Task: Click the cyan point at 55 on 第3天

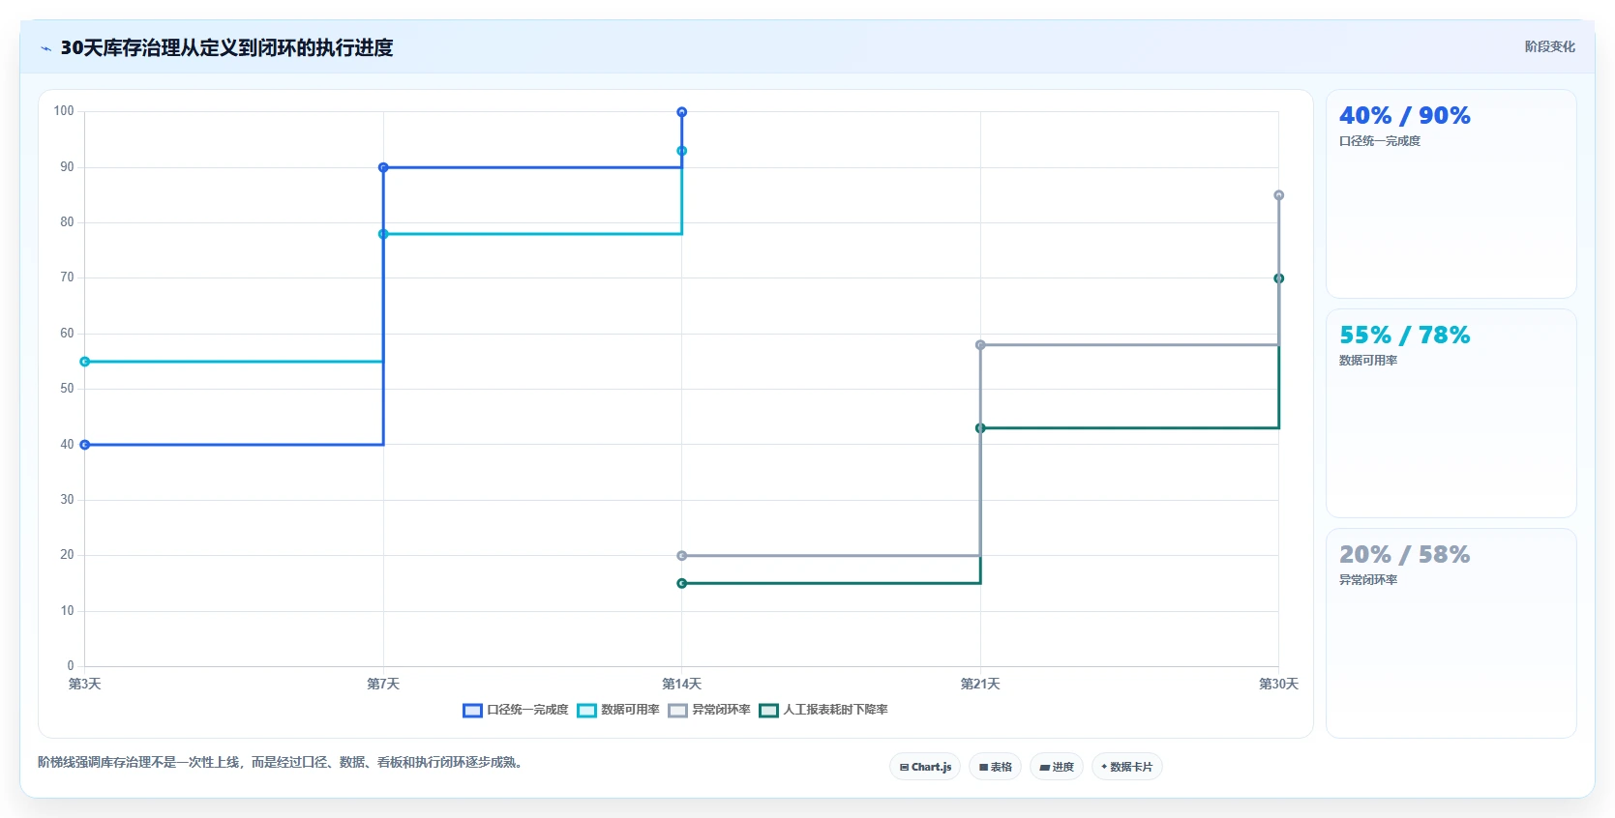Action: point(85,362)
